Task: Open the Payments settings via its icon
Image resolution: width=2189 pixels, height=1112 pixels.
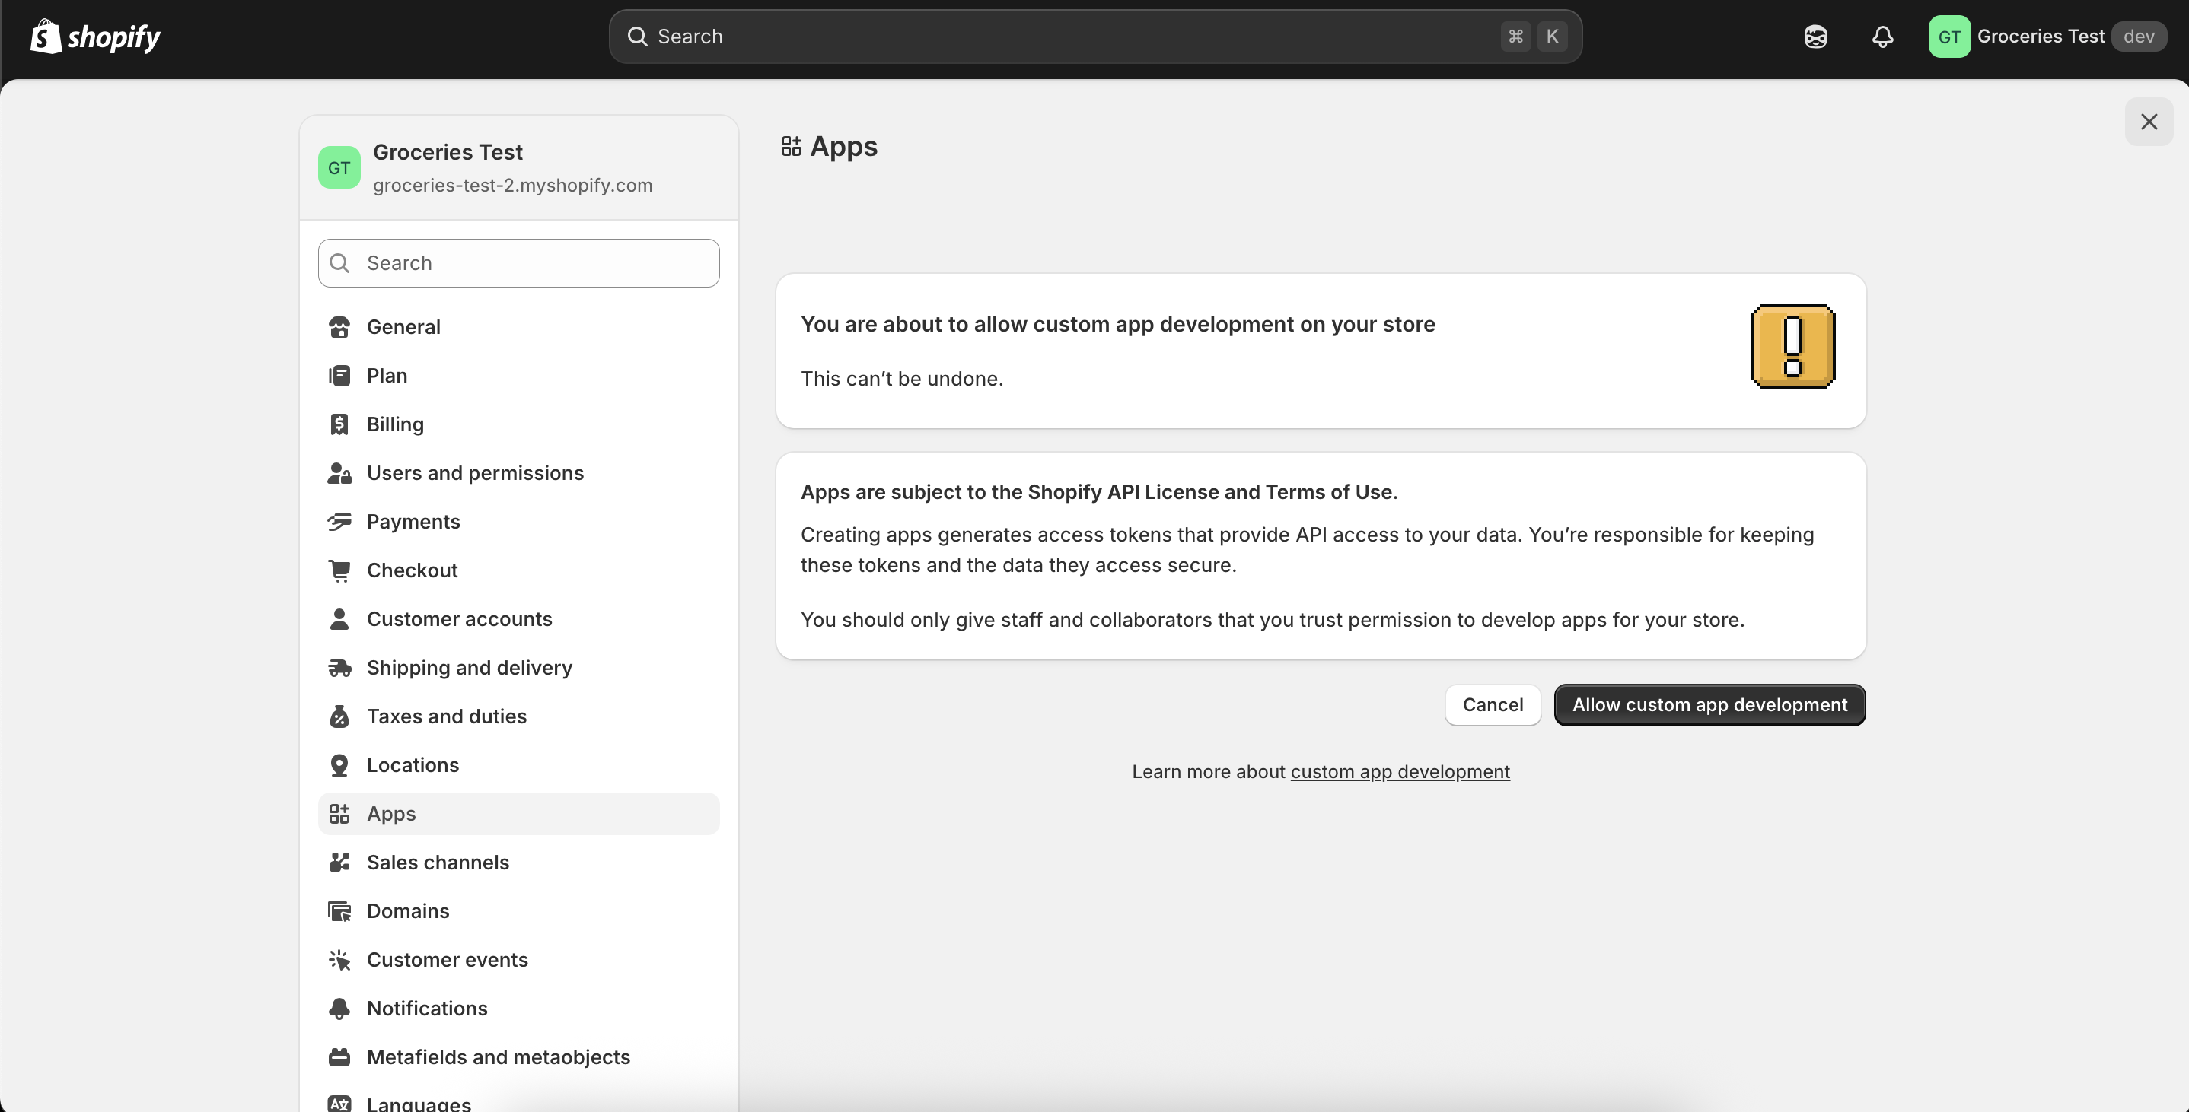Action: click(339, 522)
